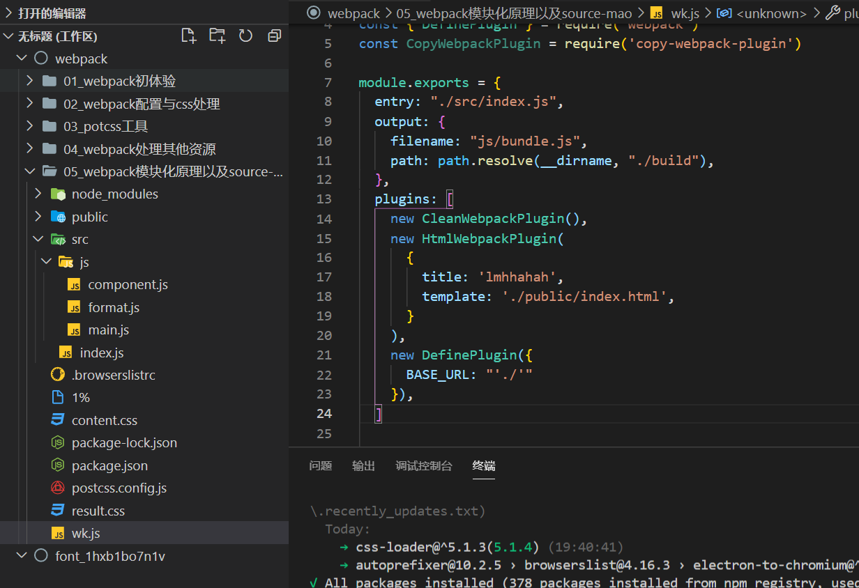Open the 调试控制台 panel tab
Screen dimensions: 859x588
tap(424, 466)
